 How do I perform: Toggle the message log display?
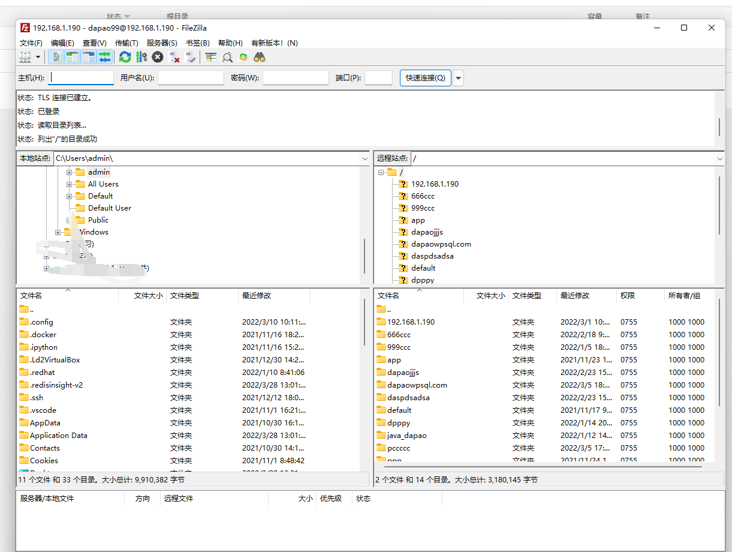[x=56, y=57]
